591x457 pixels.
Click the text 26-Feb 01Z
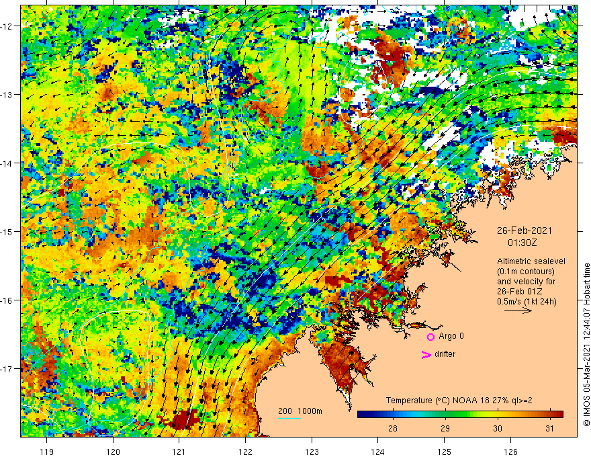520,292
